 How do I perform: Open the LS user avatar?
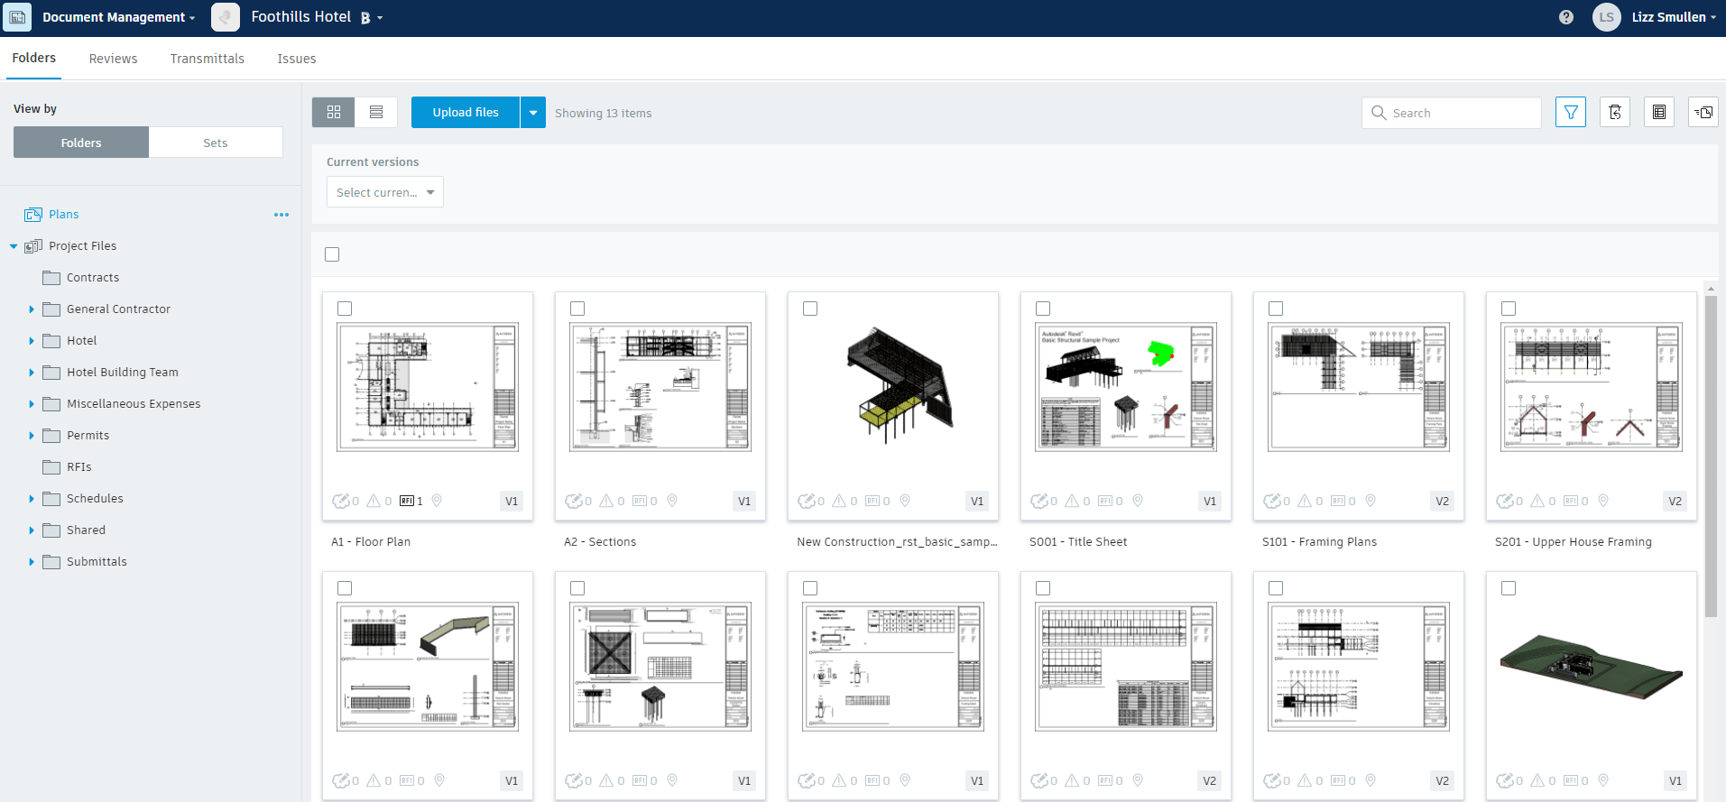[1607, 17]
